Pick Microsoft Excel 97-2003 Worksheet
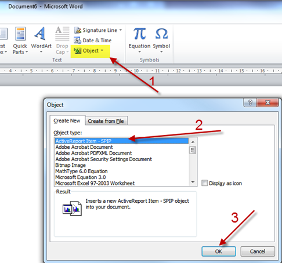 click(x=122, y=183)
